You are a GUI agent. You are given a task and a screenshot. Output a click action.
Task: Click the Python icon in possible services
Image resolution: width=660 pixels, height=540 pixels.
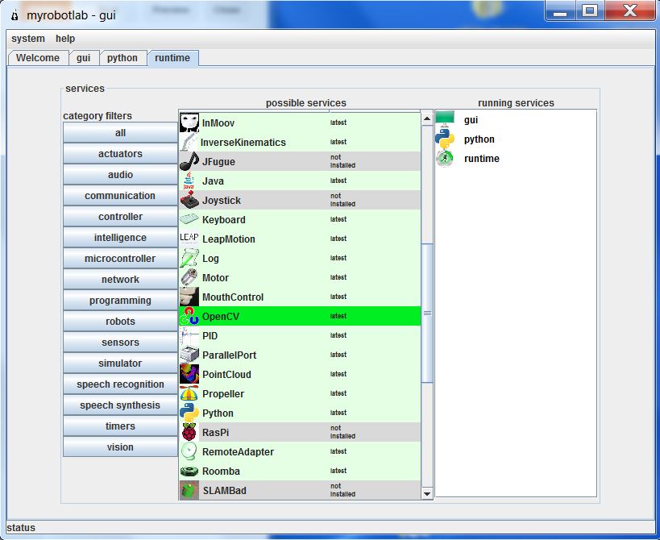point(189,413)
